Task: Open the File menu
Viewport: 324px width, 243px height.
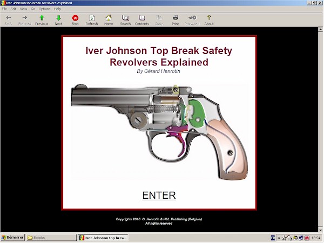Action: (4, 9)
